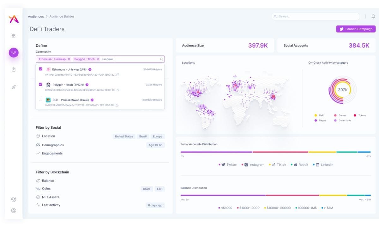The image size is (379, 227).
Task: Select the Audiences icon in sidebar
Action: [14, 53]
